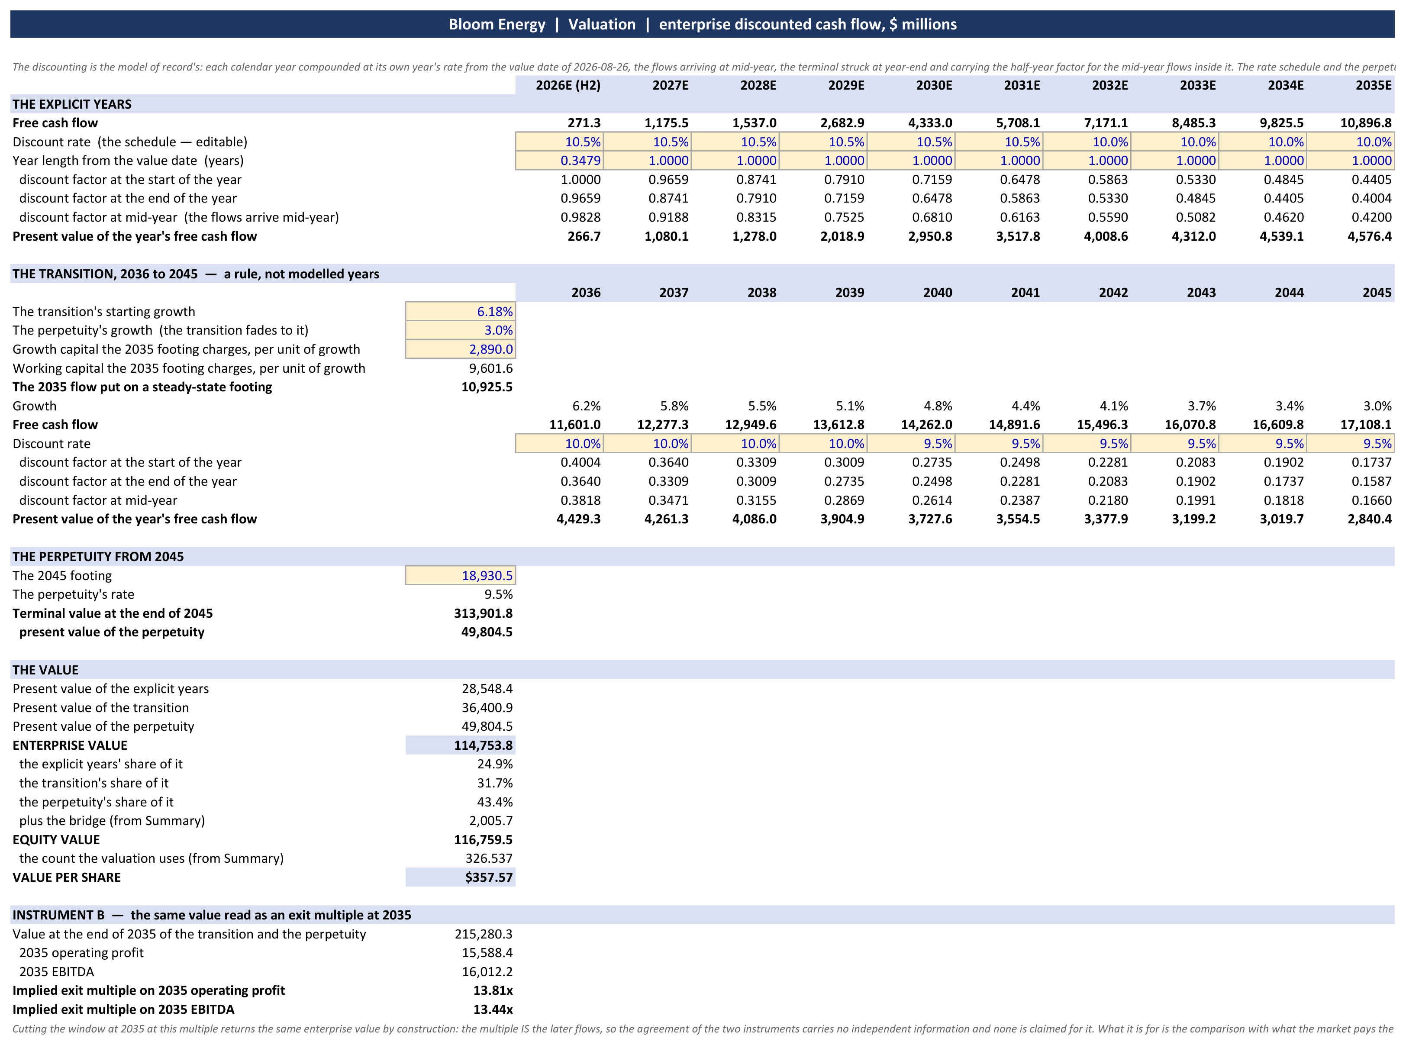The height and width of the screenshot is (1045, 1406).
Task: Select Terminal value at end of 2045 amount
Action: [x=483, y=613]
